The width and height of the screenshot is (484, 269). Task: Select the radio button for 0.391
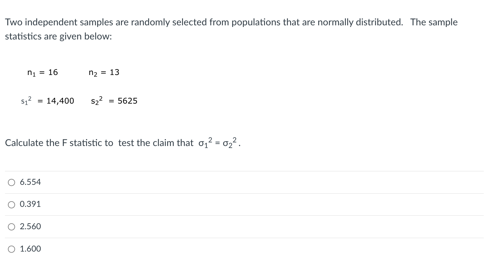click(x=11, y=204)
